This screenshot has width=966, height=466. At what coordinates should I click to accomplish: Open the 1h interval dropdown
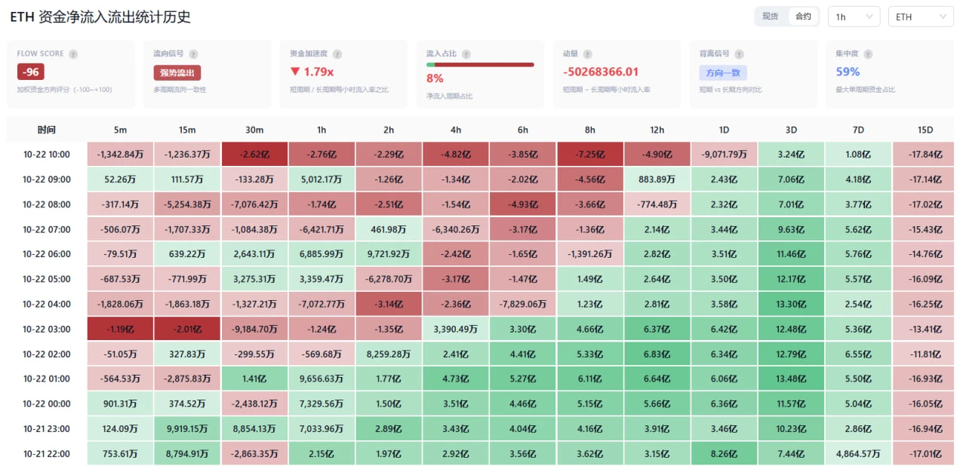click(854, 17)
